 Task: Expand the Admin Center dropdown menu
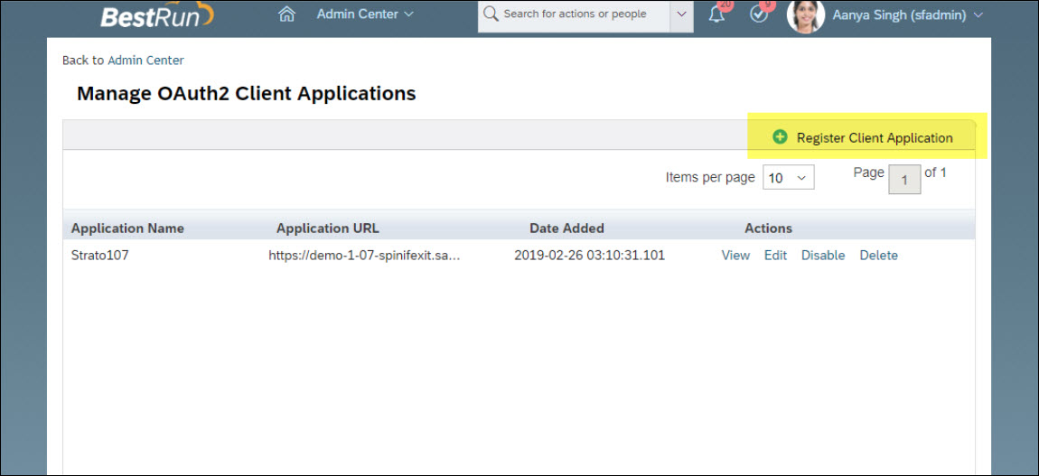[365, 14]
